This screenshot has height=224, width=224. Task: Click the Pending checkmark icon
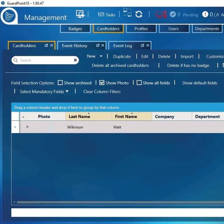173,14
